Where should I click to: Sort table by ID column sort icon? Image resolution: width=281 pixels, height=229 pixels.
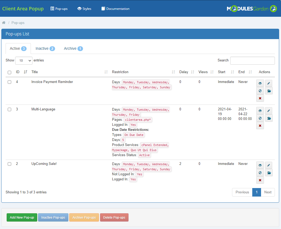(x=26, y=72)
